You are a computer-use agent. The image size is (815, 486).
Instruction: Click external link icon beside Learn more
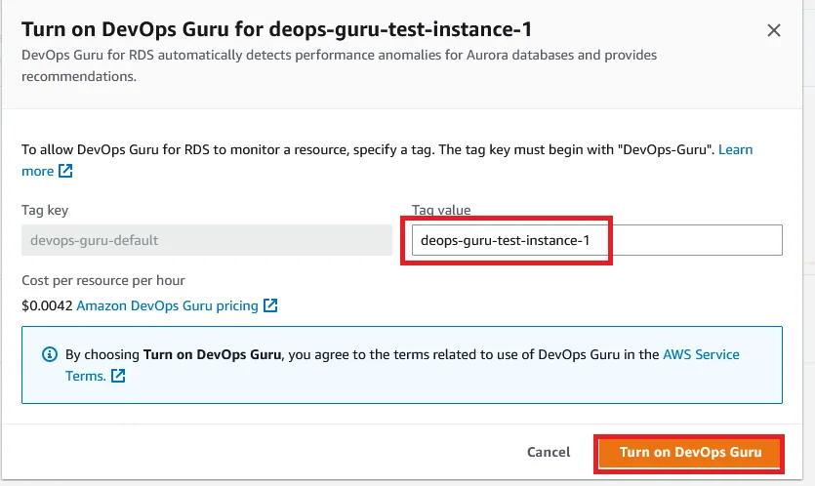(x=65, y=171)
